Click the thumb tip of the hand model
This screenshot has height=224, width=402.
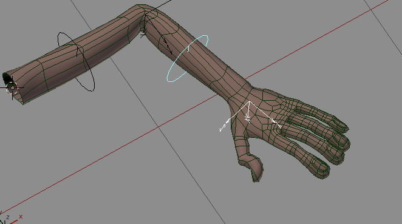tap(256, 177)
